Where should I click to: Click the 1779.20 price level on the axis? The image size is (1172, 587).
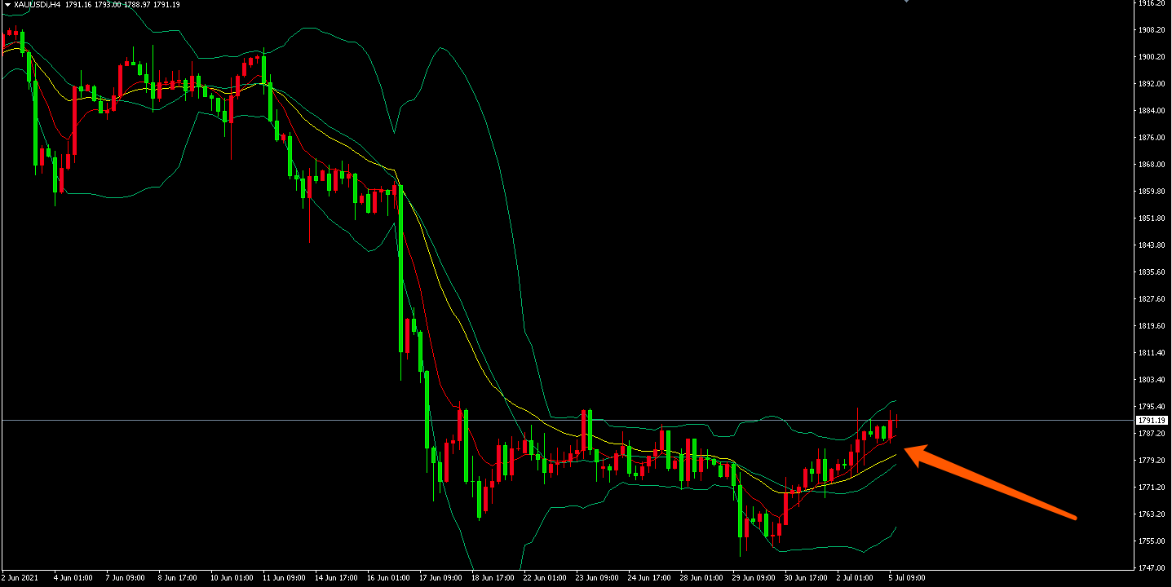point(1152,461)
